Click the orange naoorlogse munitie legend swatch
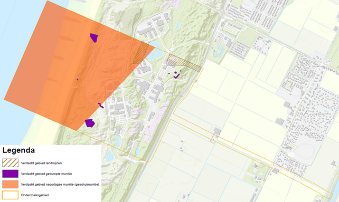The height and width of the screenshot is (202, 339). click(x=11, y=184)
